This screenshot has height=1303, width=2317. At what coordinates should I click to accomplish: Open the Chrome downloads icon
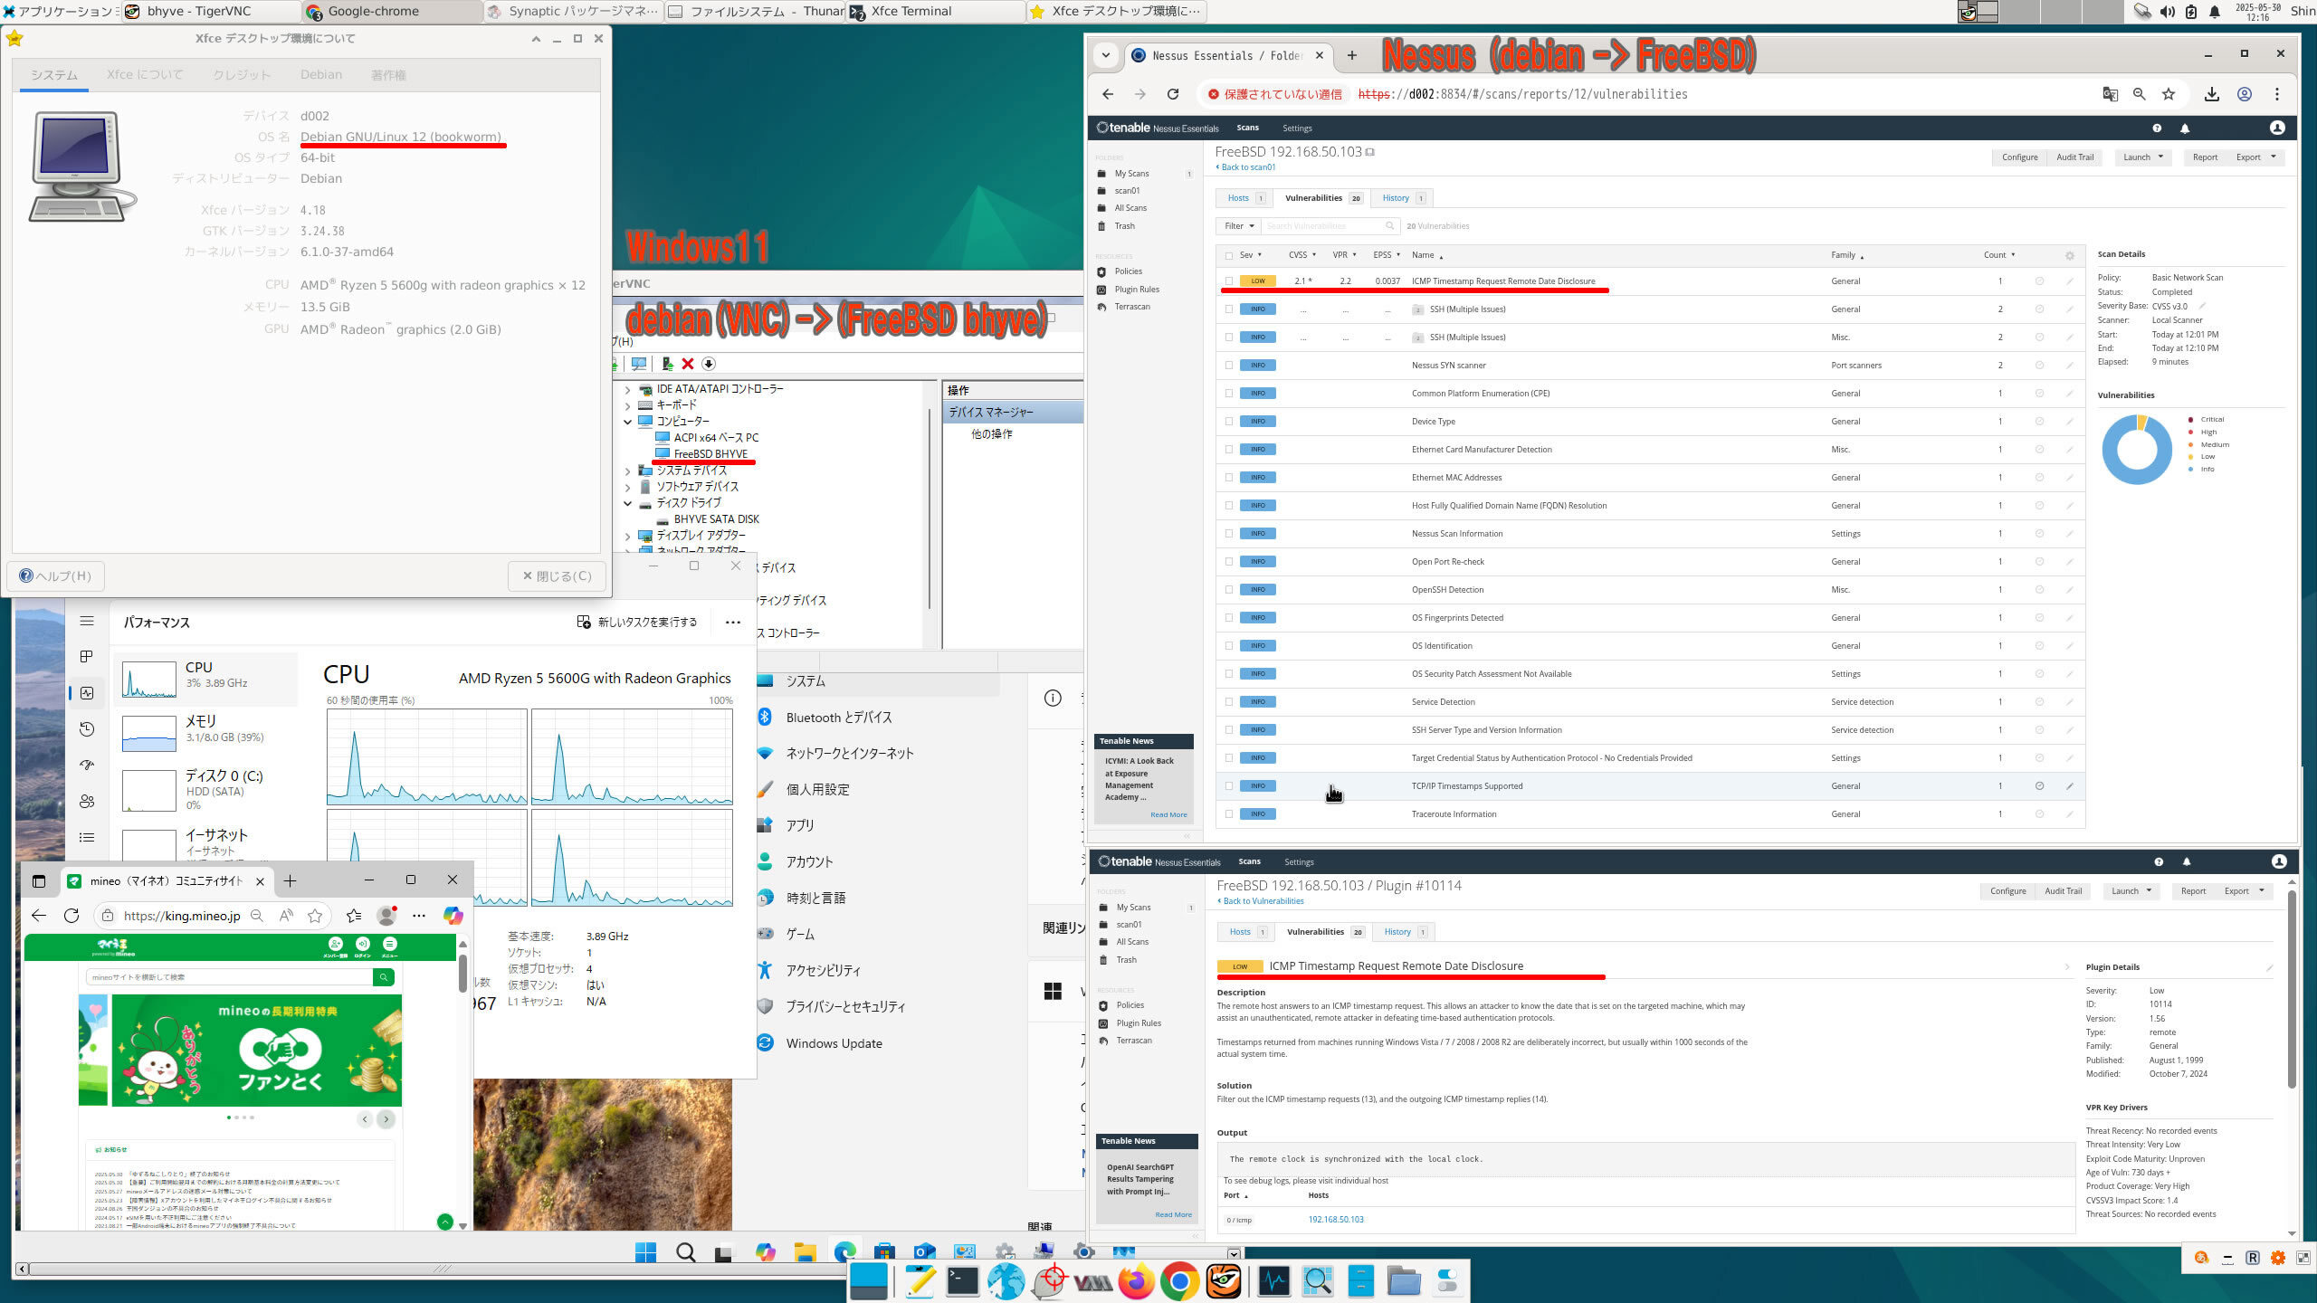coord(2211,94)
